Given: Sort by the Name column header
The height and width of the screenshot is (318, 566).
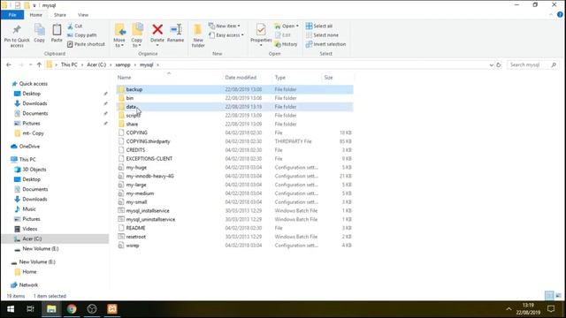Looking at the screenshot, I should (x=124, y=78).
